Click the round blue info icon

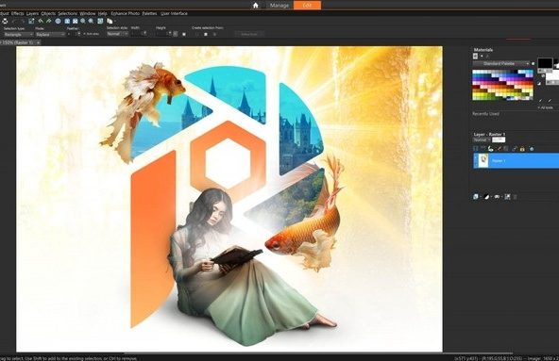58,22
